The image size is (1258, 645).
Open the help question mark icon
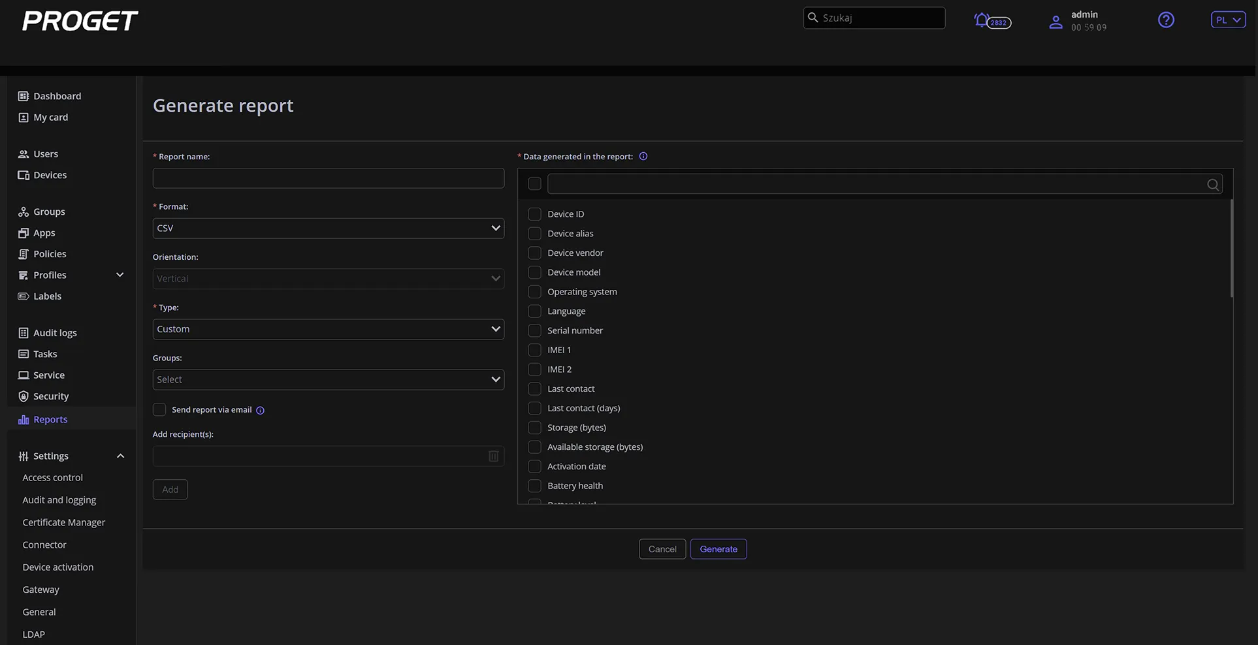(x=1166, y=20)
